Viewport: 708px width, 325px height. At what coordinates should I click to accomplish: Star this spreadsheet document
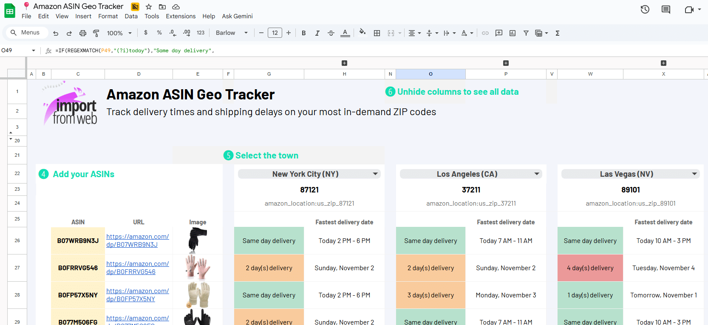pyautogui.click(x=149, y=7)
